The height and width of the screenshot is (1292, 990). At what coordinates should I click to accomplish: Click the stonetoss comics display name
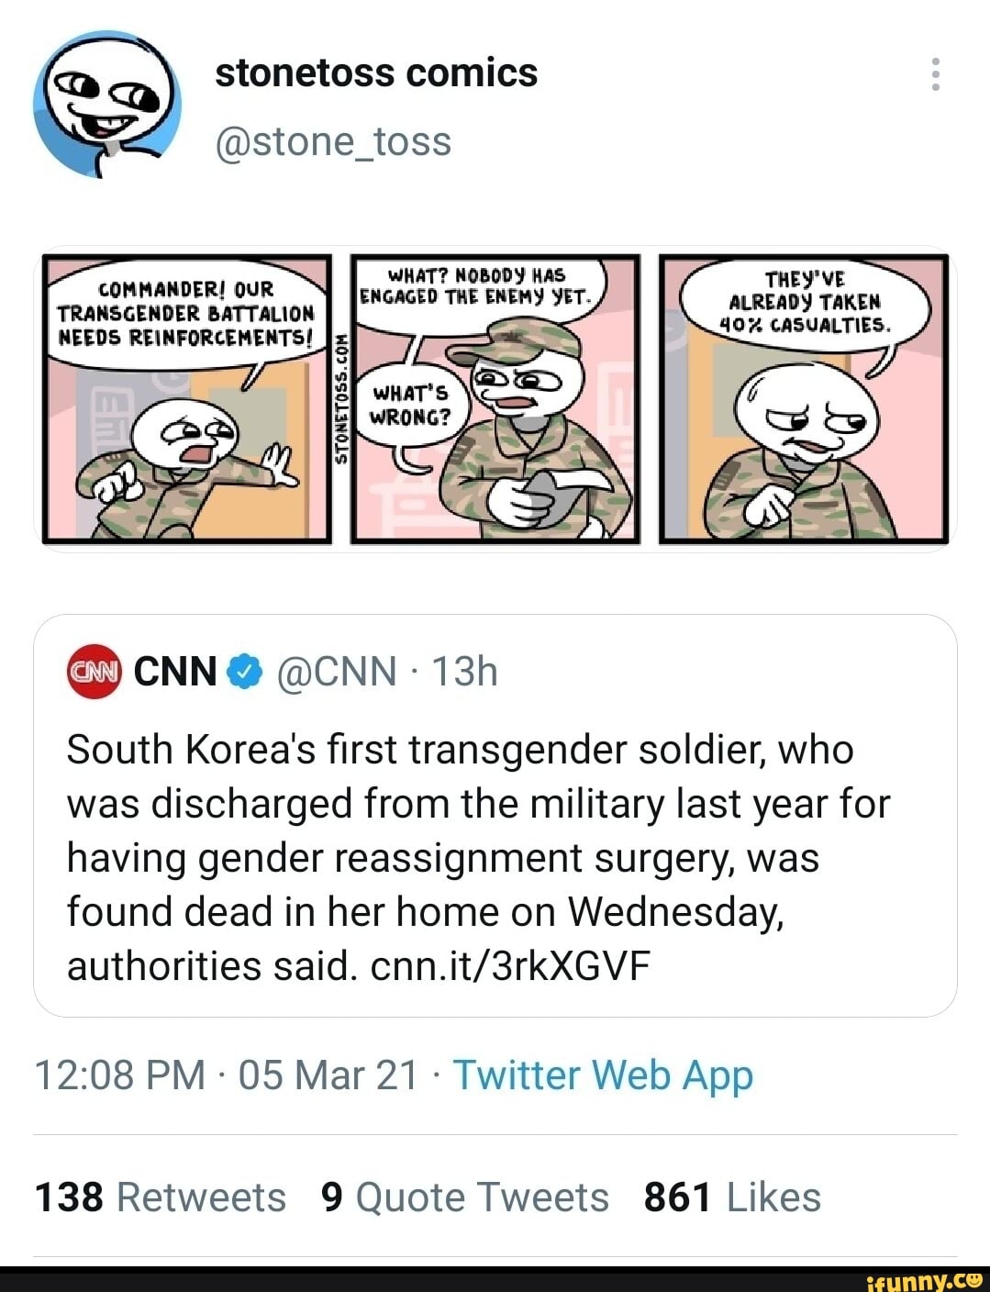tap(376, 73)
